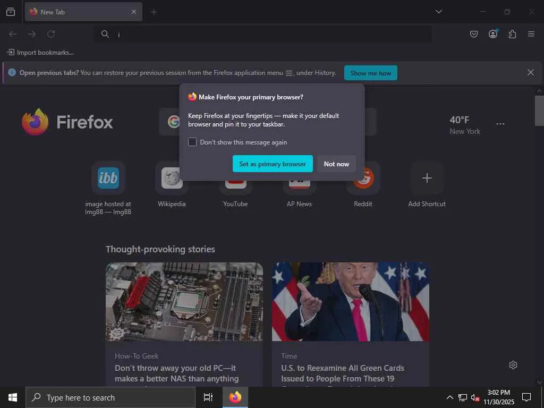Open the Windows Start menu

13,397
